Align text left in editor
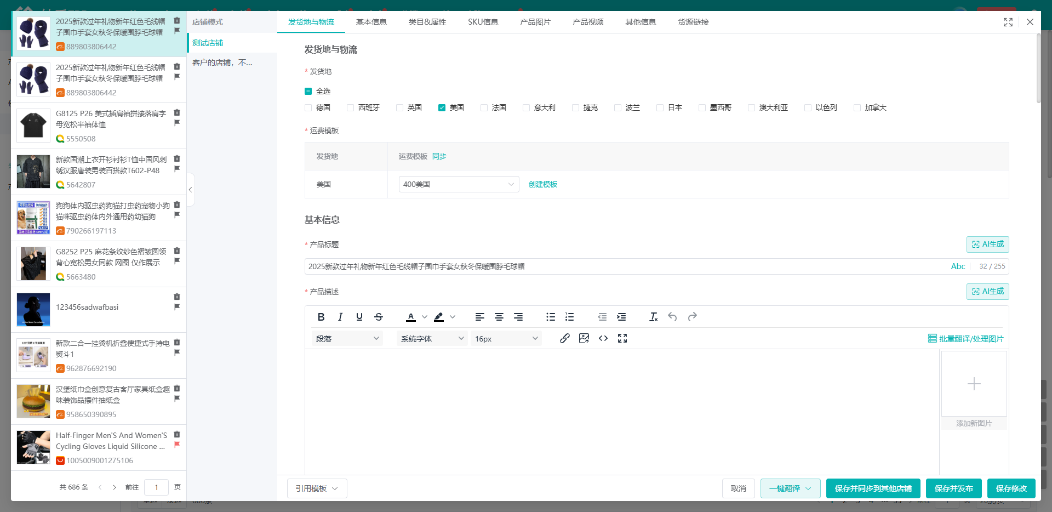1052x512 pixels. tap(479, 317)
